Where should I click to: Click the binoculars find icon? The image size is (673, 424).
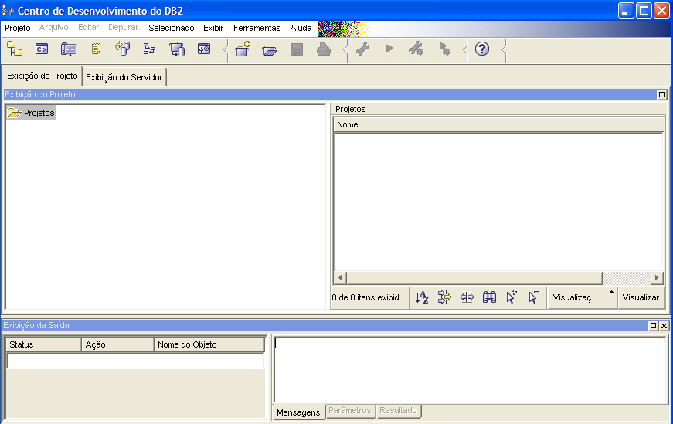(x=489, y=297)
